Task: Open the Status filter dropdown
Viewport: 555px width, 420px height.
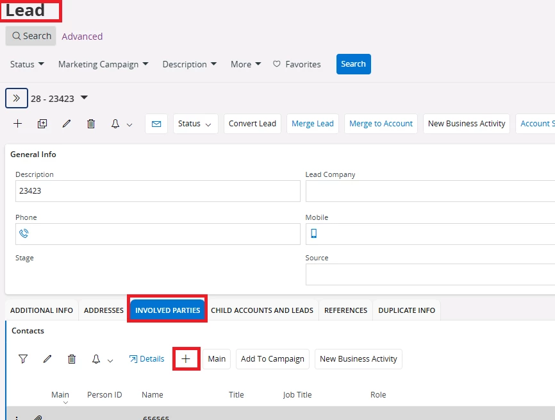Action: pyautogui.click(x=27, y=64)
